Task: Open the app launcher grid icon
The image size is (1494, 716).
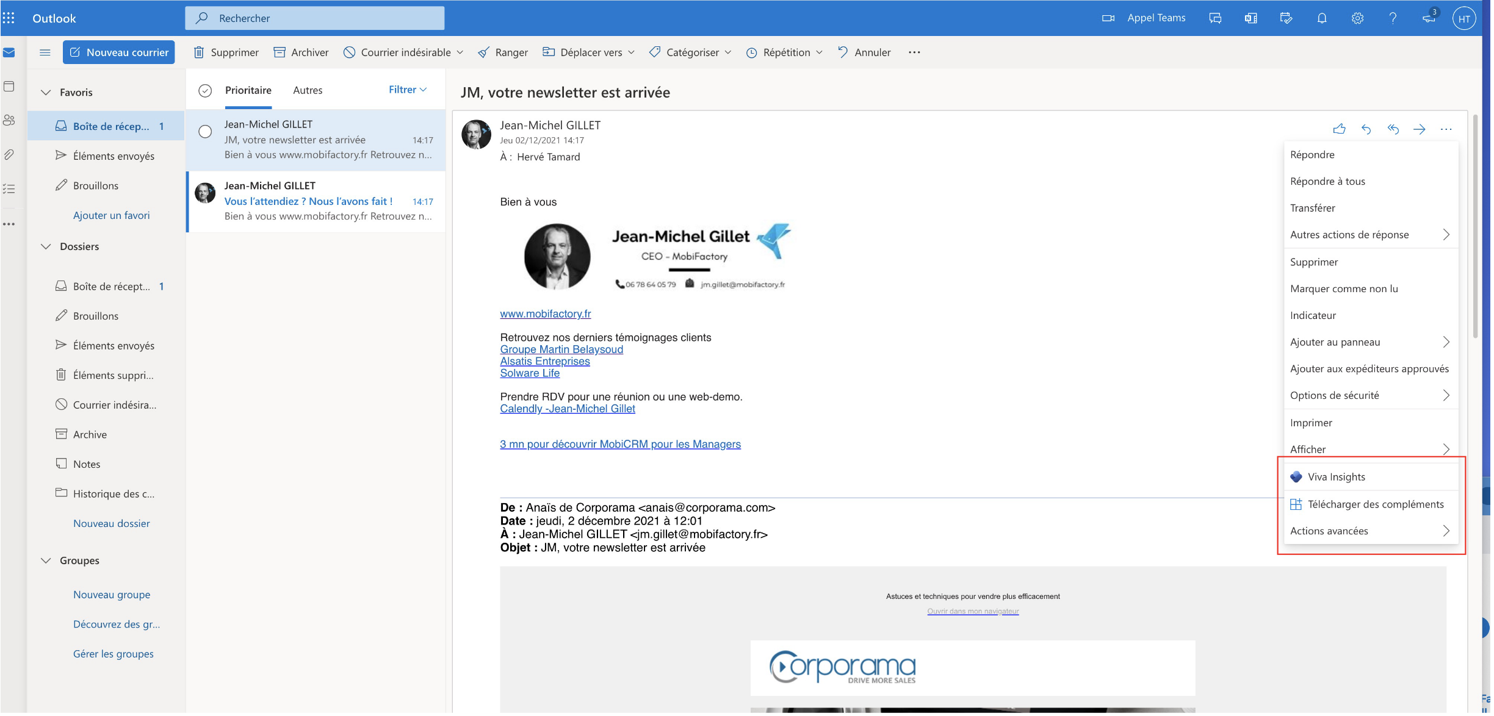Action: tap(9, 18)
